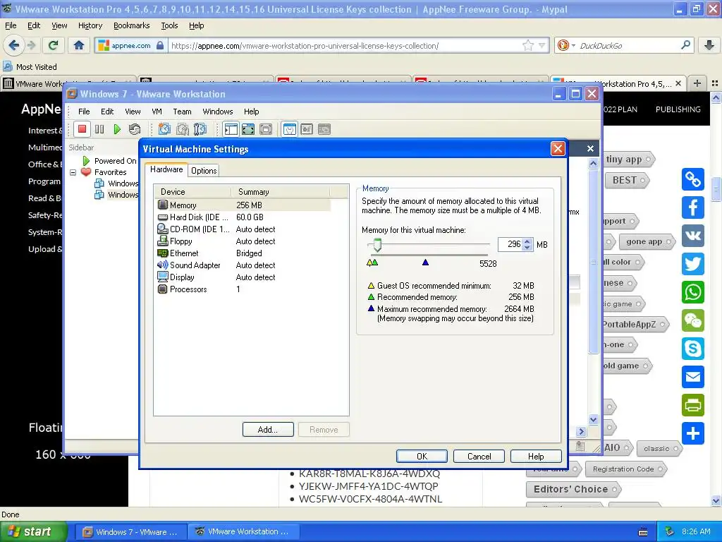Select the CD-ROM device row
The width and height of the screenshot is (722, 542).
tap(243, 229)
